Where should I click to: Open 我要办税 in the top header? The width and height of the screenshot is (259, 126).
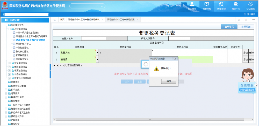tap(206, 6)
